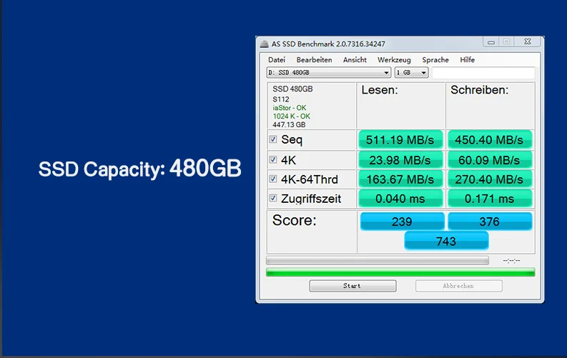Click the read access time 0.040 ms

400,199
